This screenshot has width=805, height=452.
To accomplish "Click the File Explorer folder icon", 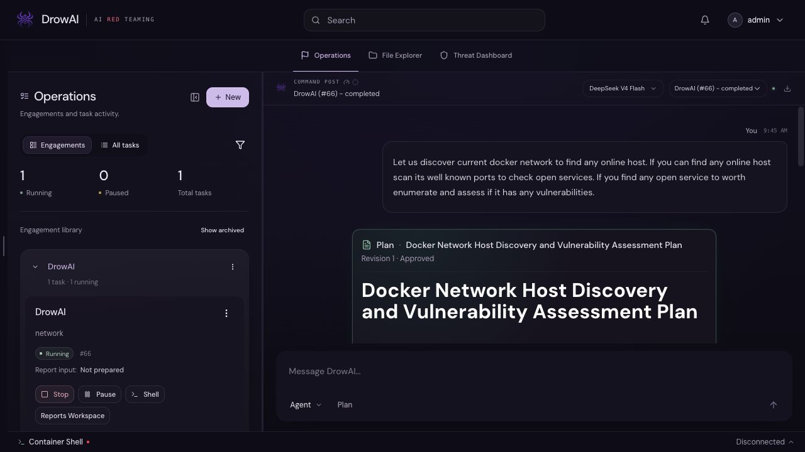I will tap(373, 55).
